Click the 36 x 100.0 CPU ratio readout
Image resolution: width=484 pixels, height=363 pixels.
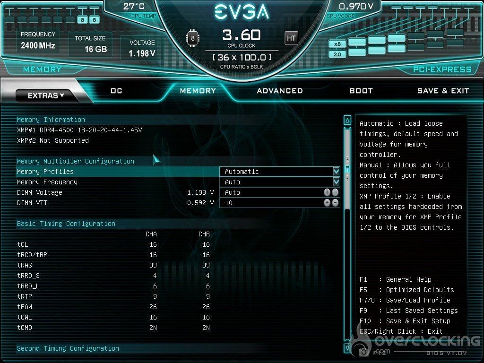coord(242,57)
